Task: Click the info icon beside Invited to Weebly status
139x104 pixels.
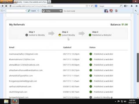Action: point(112,97)
